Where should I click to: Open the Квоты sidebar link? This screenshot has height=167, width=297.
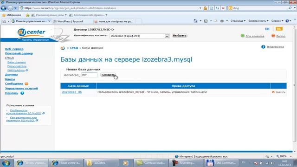pyautogui.click(x=10, y=79)
